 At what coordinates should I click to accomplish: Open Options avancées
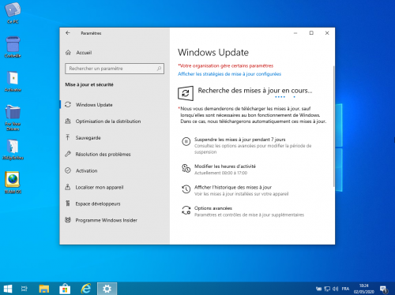(213, 208)
